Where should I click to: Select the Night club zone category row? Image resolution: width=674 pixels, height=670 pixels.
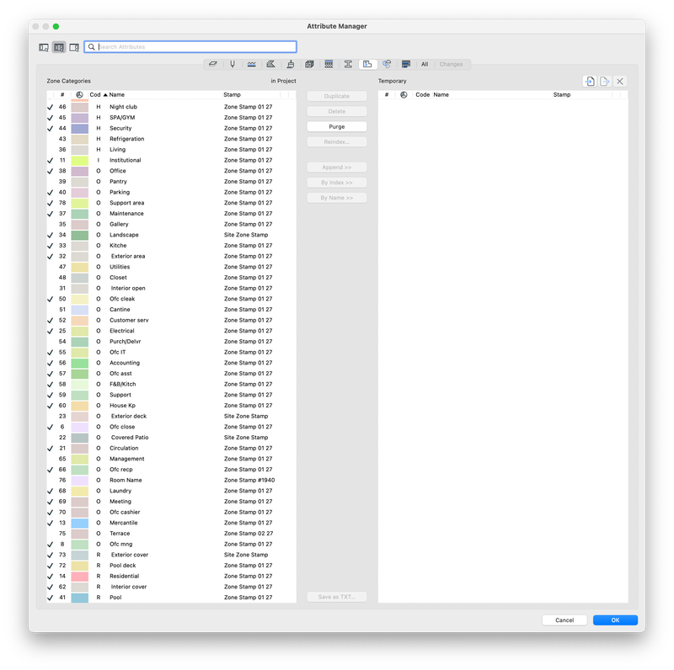(172, 107)
